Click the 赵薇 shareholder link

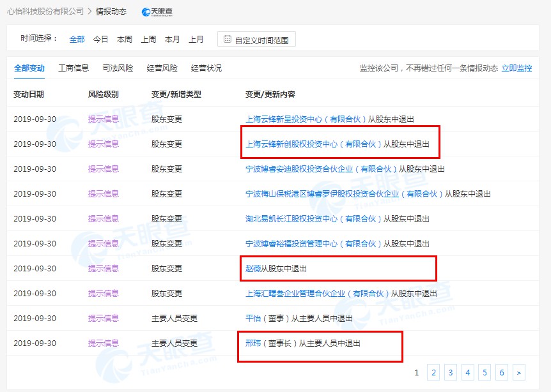coord(253,269)
